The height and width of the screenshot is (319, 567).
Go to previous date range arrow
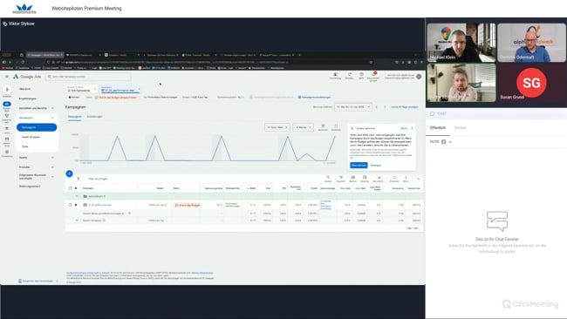tap(377, 107)
